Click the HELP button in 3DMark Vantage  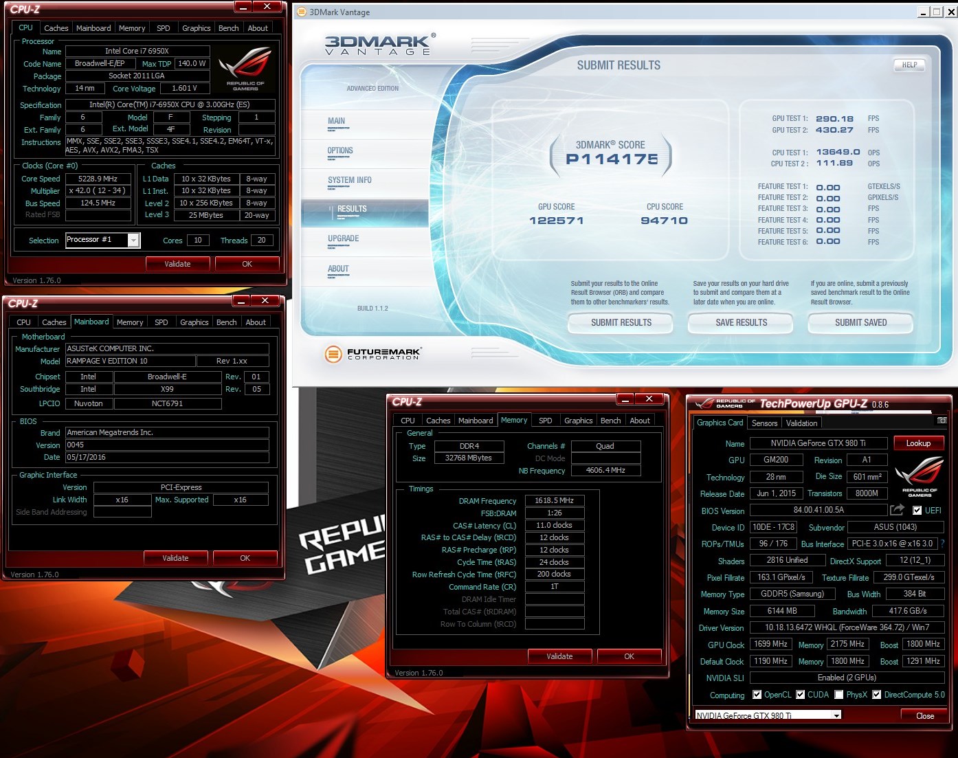(x=909, y=65)
